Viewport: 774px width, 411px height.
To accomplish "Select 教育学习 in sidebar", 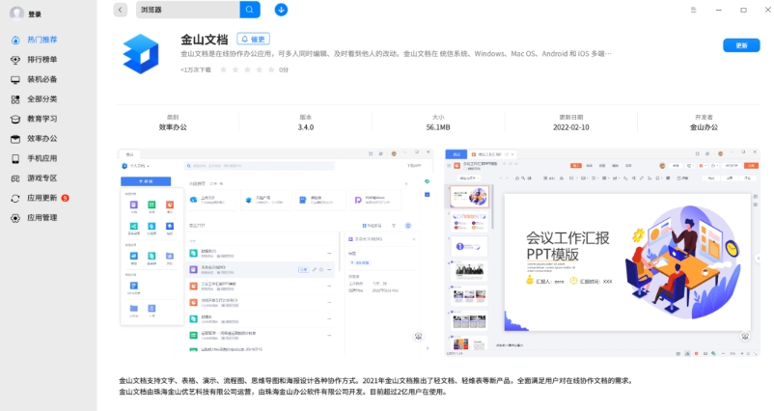I will [41, 119].
